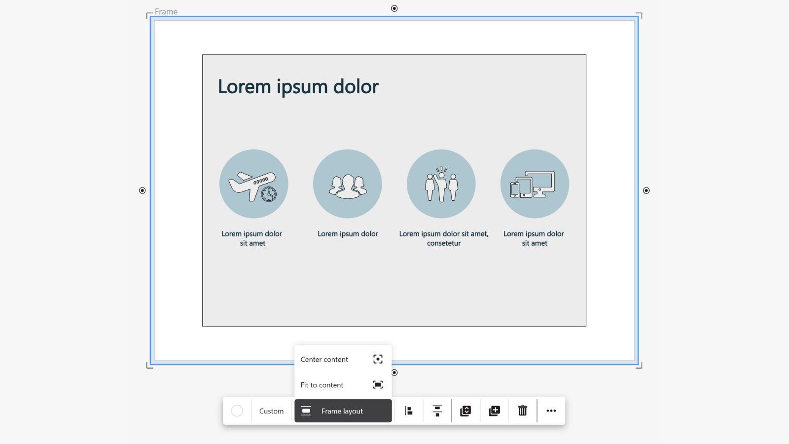
Task: Click the right connector handle of the frame
Action: [x=646, y=190]
